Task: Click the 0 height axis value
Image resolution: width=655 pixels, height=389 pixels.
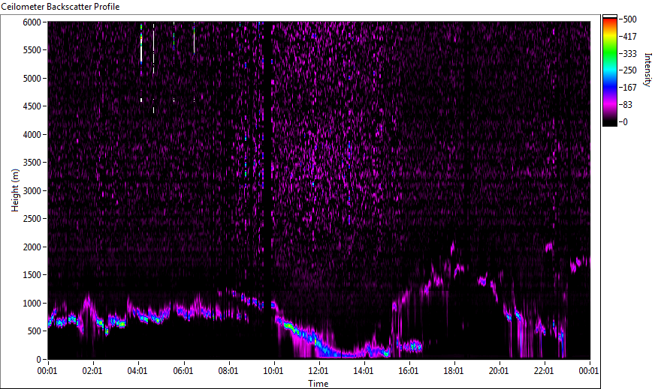Action: point(39,360)
